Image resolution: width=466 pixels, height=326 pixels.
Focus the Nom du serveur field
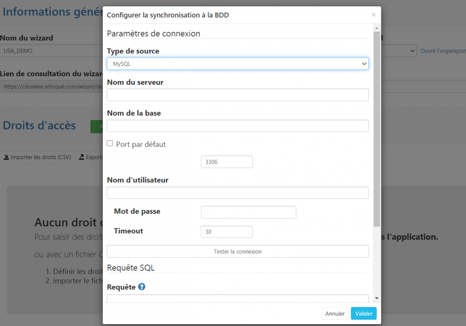coord(238,95)
